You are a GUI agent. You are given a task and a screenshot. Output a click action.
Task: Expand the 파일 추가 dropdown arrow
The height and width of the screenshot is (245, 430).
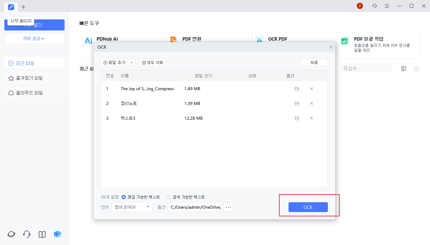132,63
